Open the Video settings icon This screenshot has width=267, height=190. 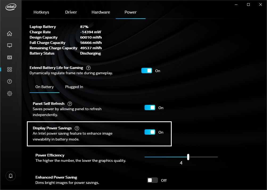(10, 57)
